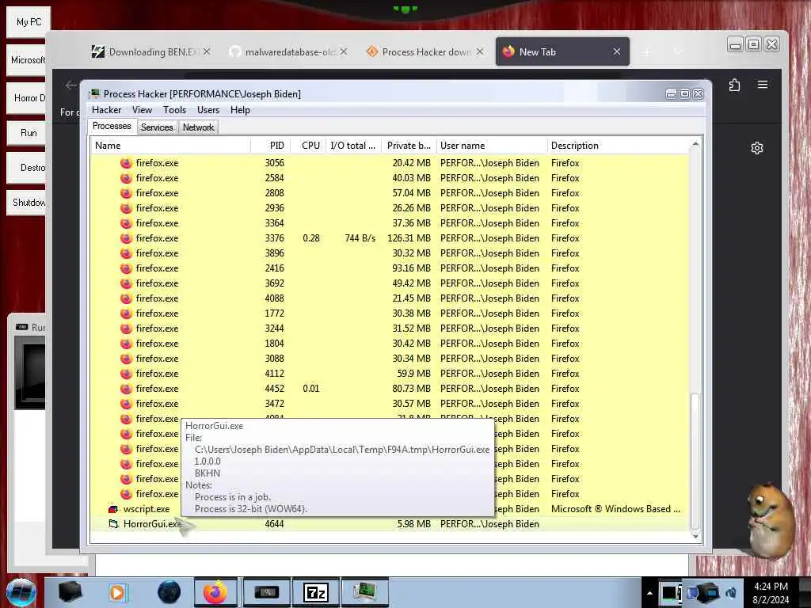
Task: Select firefox.exe process with PID 3692
Action: pos(390,283)
